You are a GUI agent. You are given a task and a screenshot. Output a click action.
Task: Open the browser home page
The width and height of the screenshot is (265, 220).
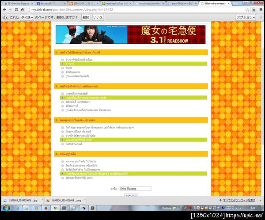pos(23,10)
